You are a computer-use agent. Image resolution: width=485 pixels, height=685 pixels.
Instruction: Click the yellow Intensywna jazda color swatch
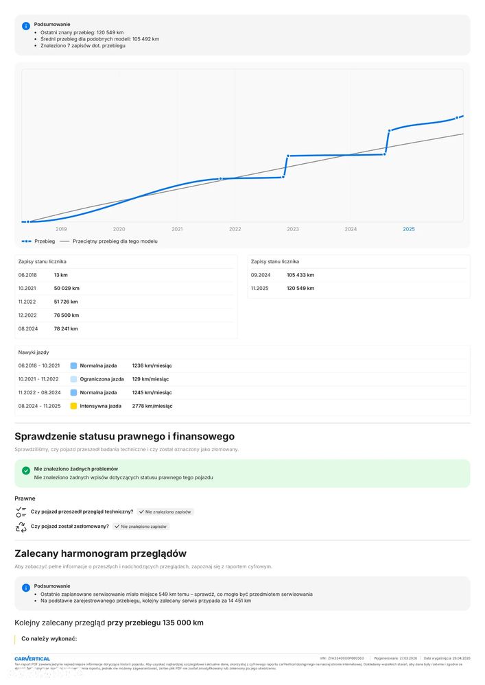tap(73, 406)
